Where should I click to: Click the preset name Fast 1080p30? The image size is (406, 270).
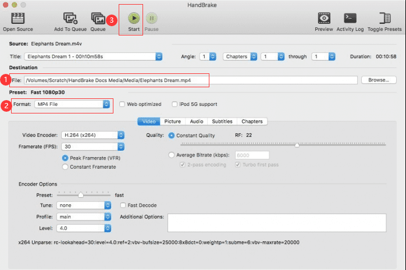pos(48,93)
